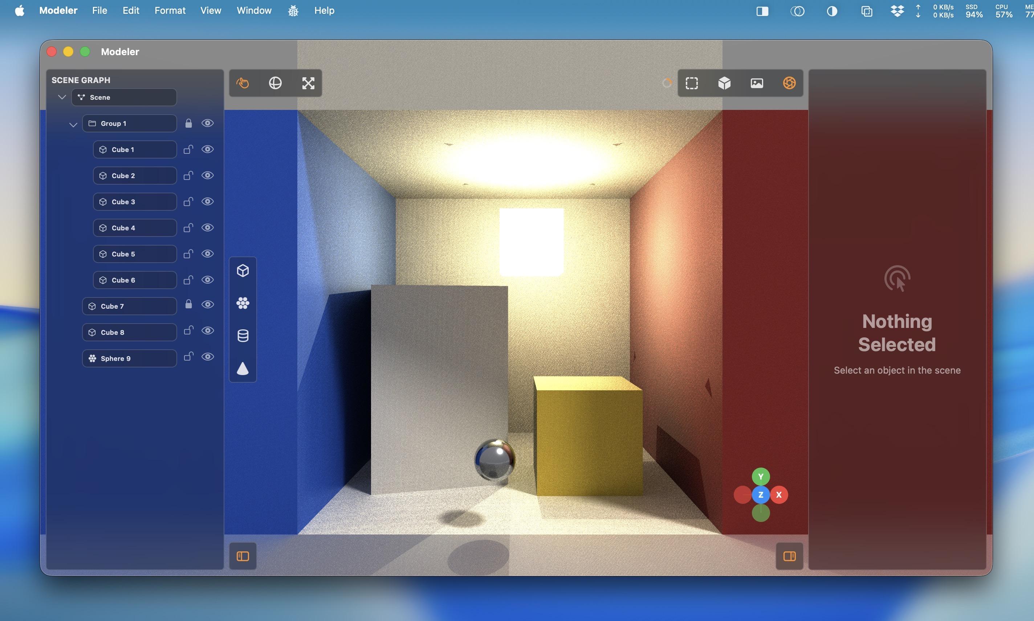
Task: Open the Help menu
Action: pos(324,11)
